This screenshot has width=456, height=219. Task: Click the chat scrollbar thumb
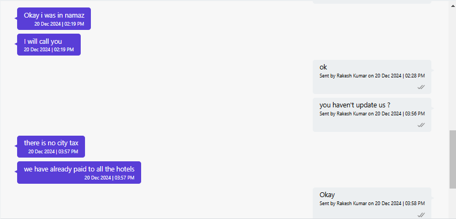pos(453,159)
